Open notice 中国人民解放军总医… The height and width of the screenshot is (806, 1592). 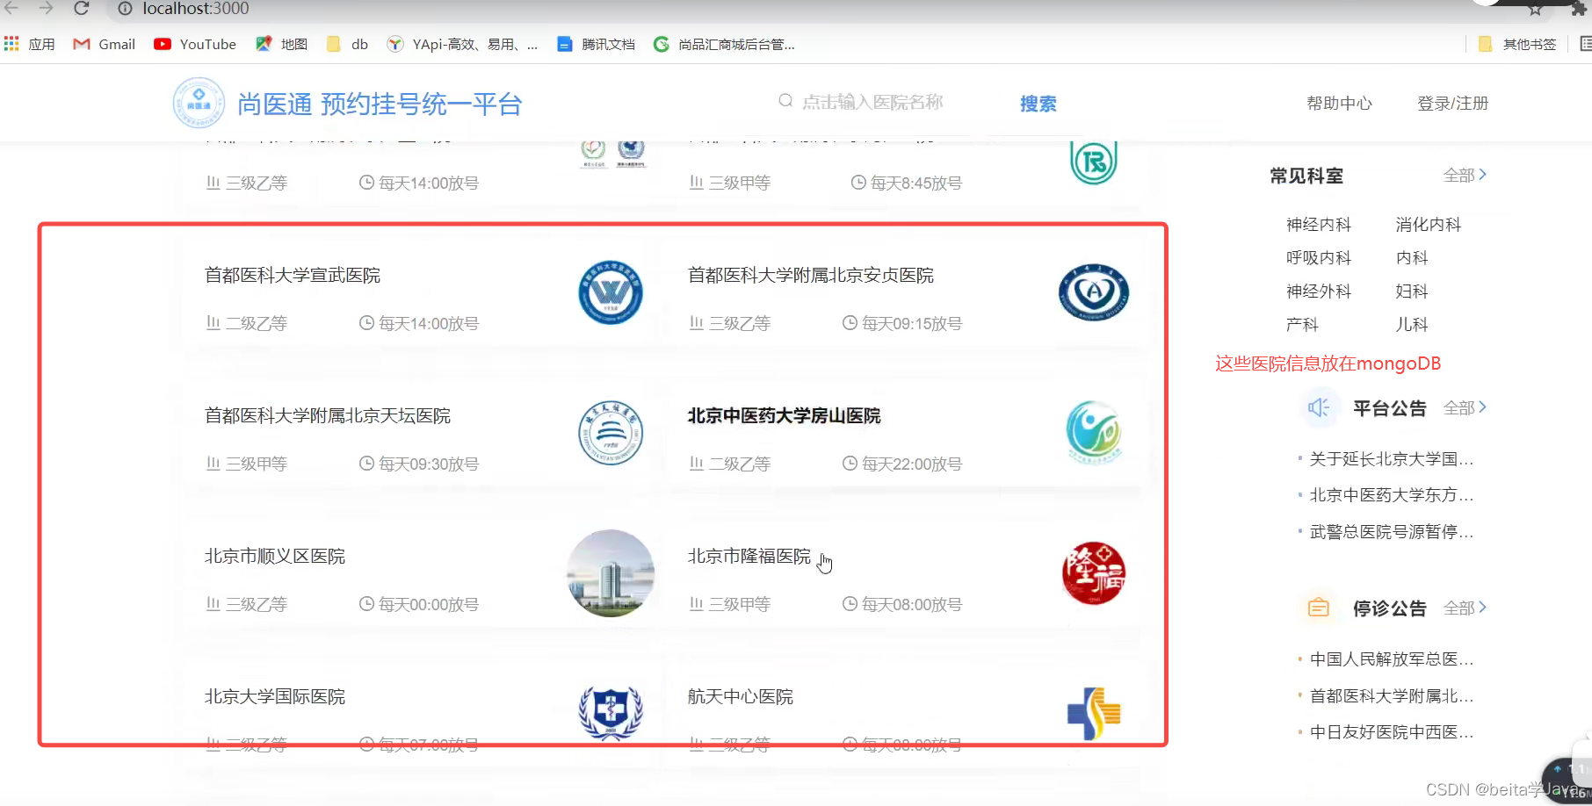[1392, 659]
